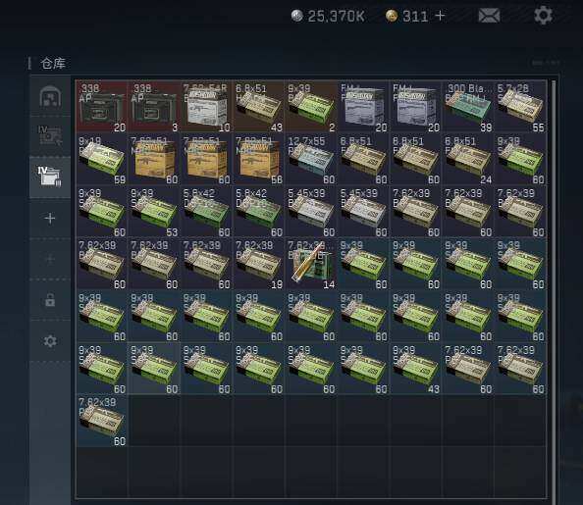The image size is (583, 505).
Task: Click the plus beside 311 gold currency
Action: [x=440, y=16]
